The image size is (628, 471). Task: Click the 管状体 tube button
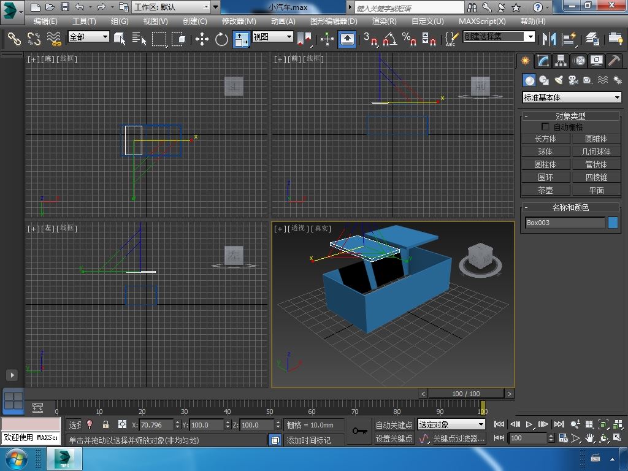(596, 164)
